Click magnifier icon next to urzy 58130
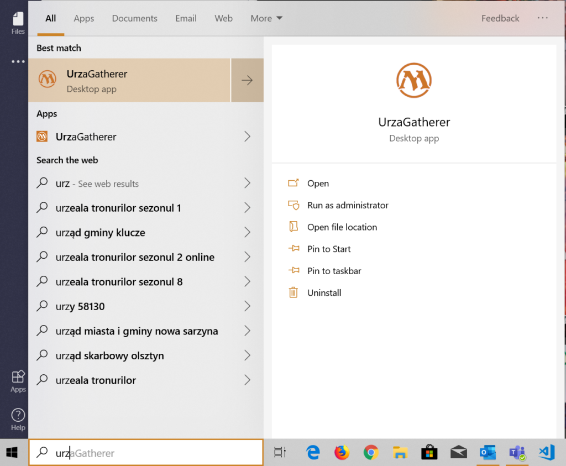The width and height of the screenshot is (566, 466). pos(42,306)
